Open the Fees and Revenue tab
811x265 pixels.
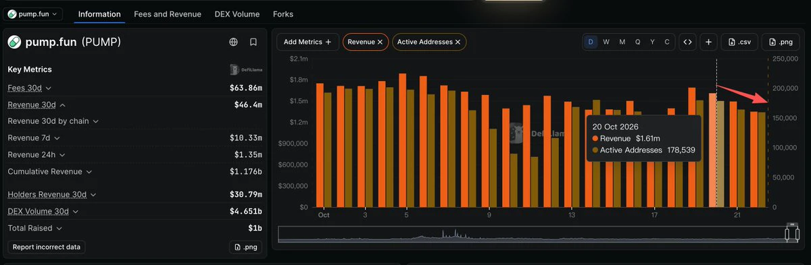point(168,13)
